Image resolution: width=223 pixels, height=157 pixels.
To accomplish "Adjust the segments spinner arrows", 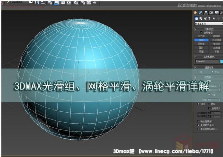I will 219,90.
